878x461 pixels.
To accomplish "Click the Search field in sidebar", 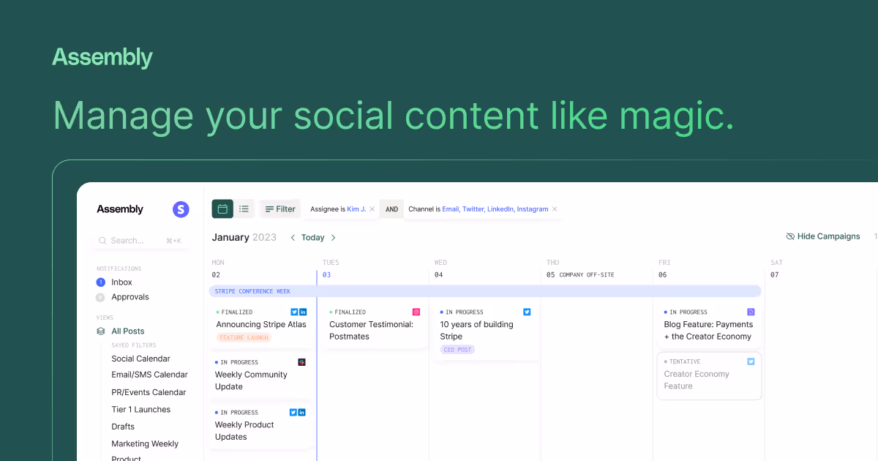I will (x=142, y=240).
